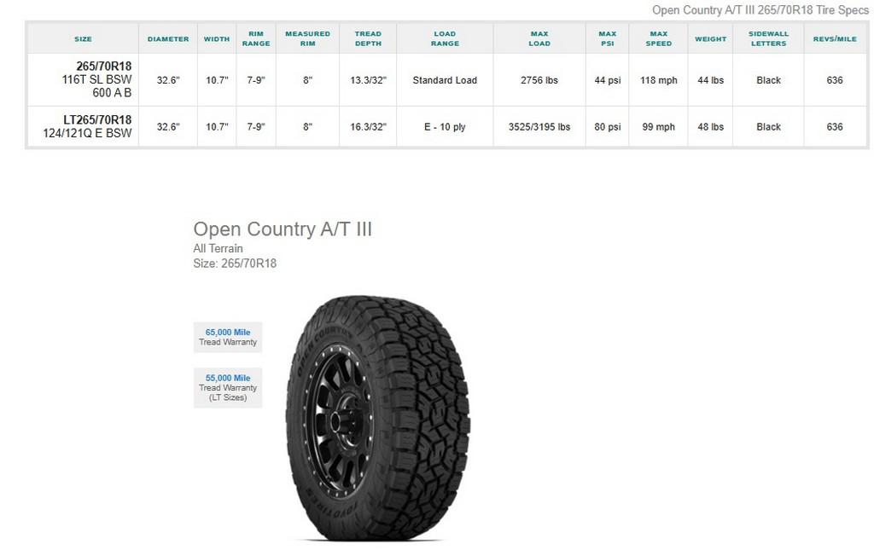Click the 3525/3195 lbs max load value
Screen dimensions: 874x556
coord(539,127)
